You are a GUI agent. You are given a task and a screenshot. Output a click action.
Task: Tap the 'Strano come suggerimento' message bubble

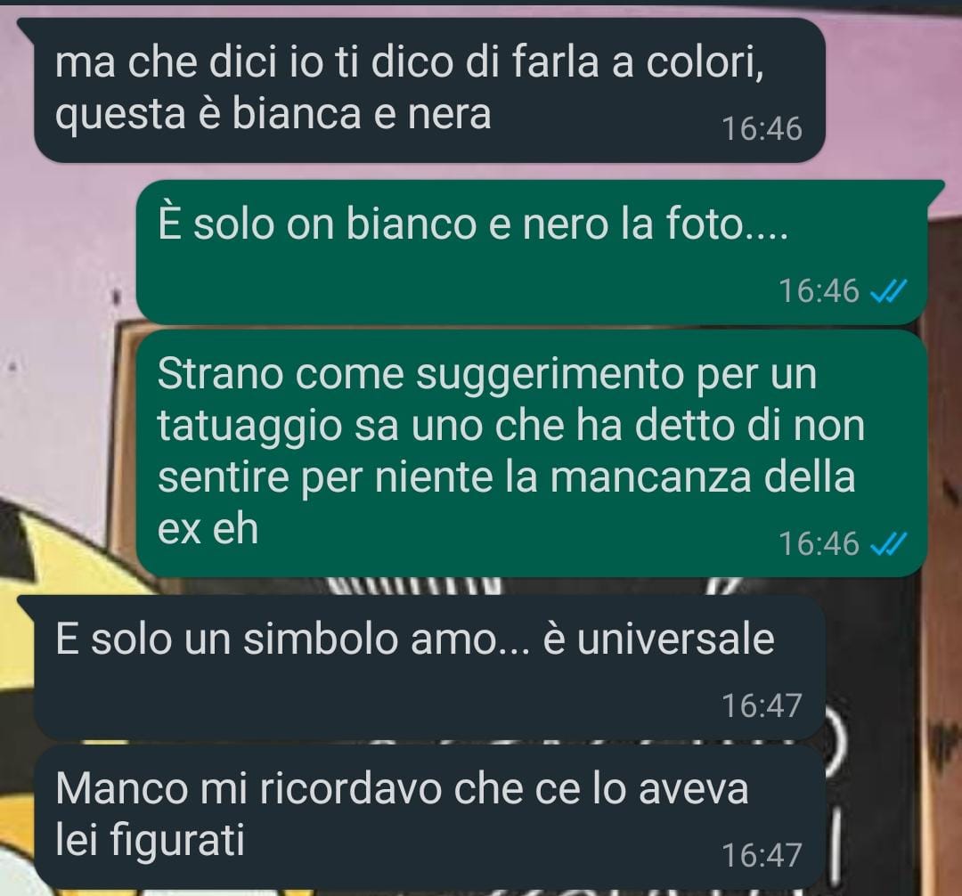(x=531, y=453)
